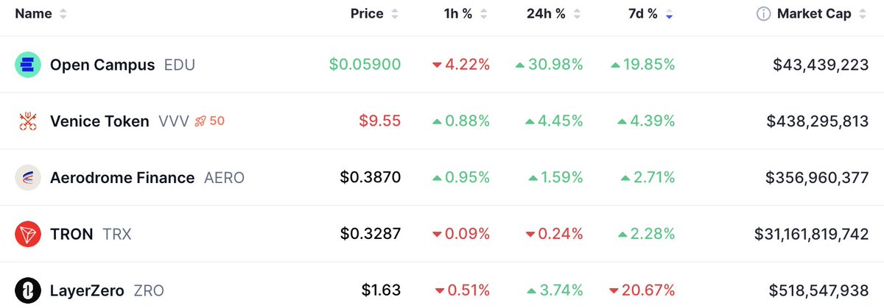Open the Open Campus coin page
The height and width of the screenshot is (308, 884).
[x=102, y=65]
